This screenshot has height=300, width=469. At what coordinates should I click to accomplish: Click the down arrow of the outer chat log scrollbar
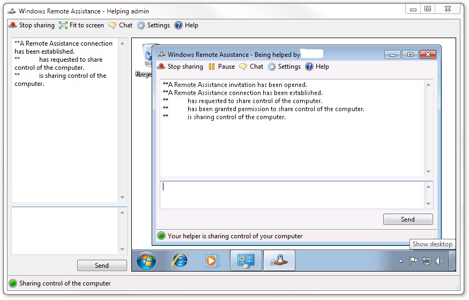122,197
